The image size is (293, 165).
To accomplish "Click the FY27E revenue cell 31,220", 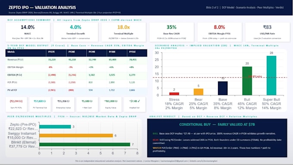I will [52, 60].
